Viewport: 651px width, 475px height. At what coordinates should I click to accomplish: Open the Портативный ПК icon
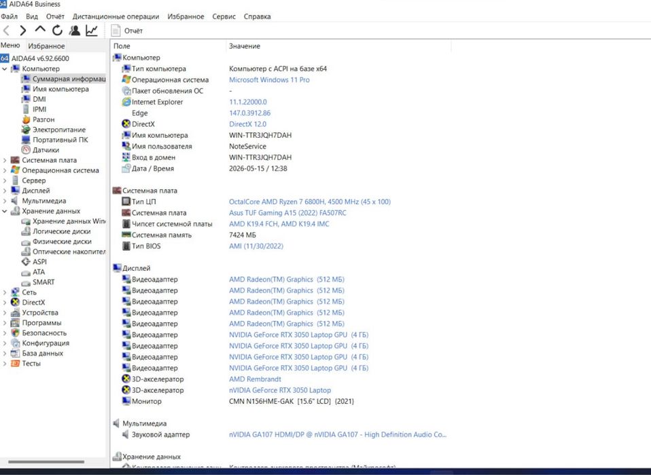(x=26, y=140)
